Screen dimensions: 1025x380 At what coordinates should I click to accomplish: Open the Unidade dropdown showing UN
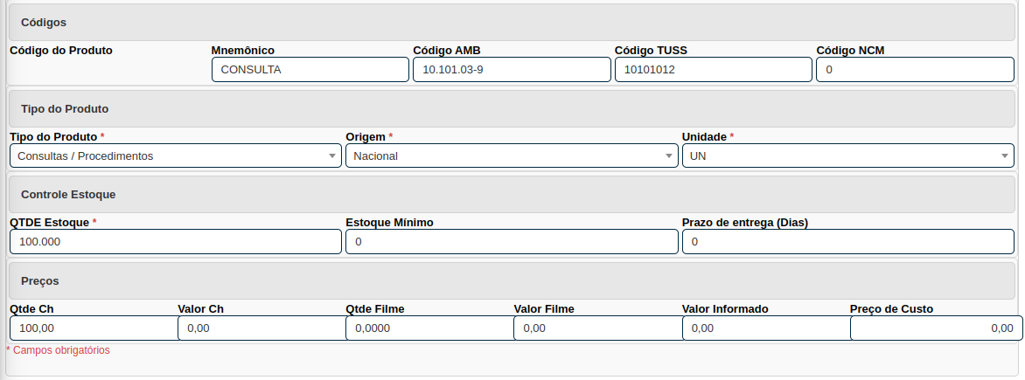click(x=847, y=155)
